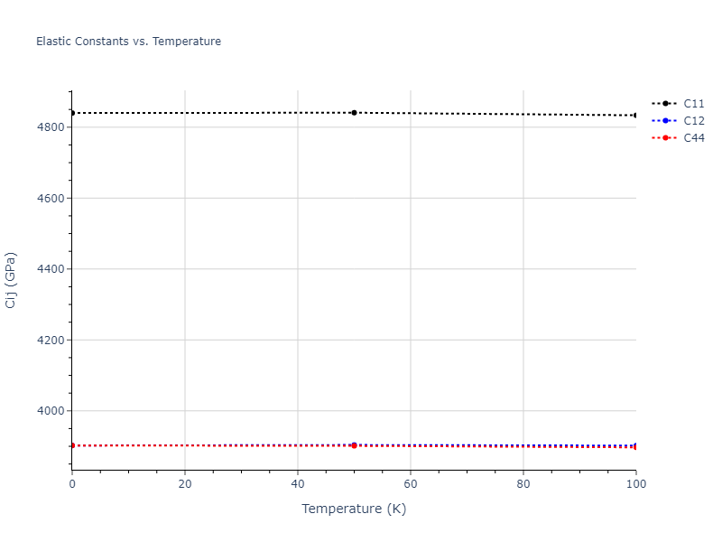Click the 20 tick label on the x-axis
The width and height of the screenshot is (722, 542).
(185, 484)
